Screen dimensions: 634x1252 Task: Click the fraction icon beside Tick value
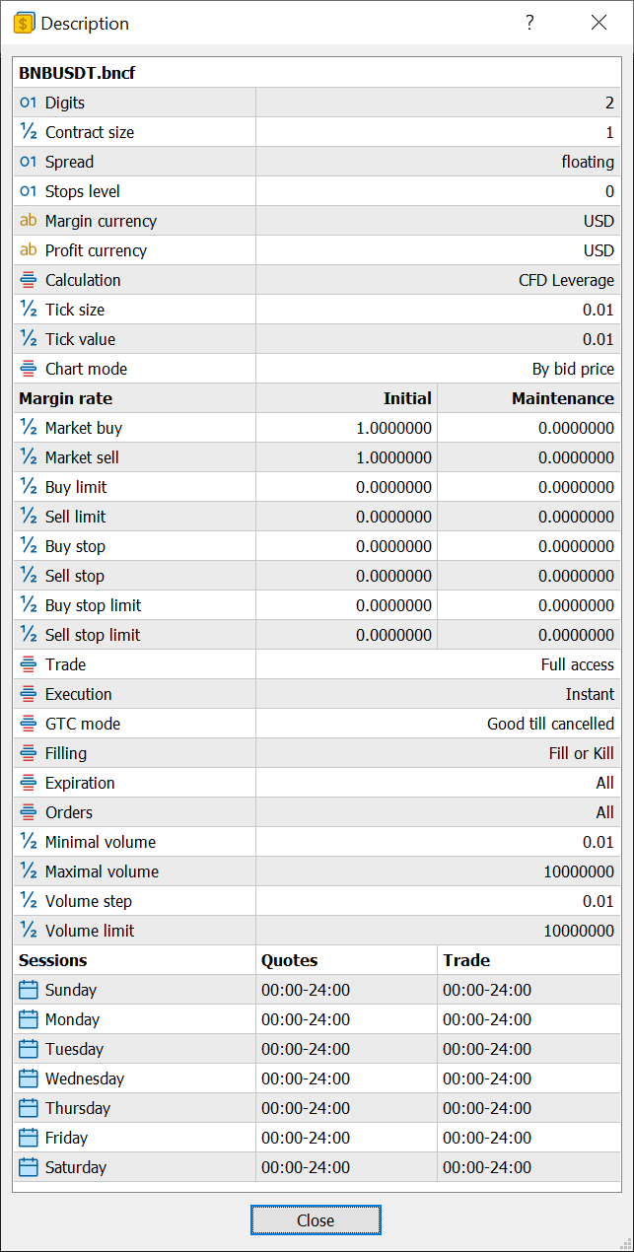coord(28,339)
